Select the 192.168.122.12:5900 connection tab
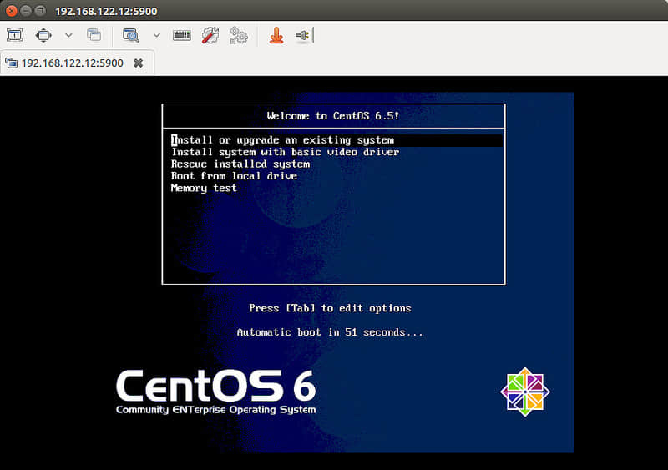 (x=73, y=63)
